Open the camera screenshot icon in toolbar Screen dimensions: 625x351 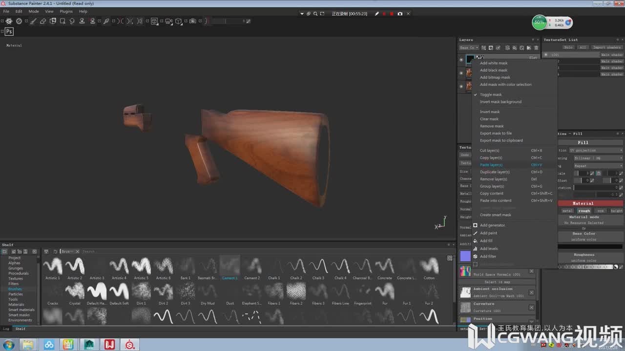193,21
